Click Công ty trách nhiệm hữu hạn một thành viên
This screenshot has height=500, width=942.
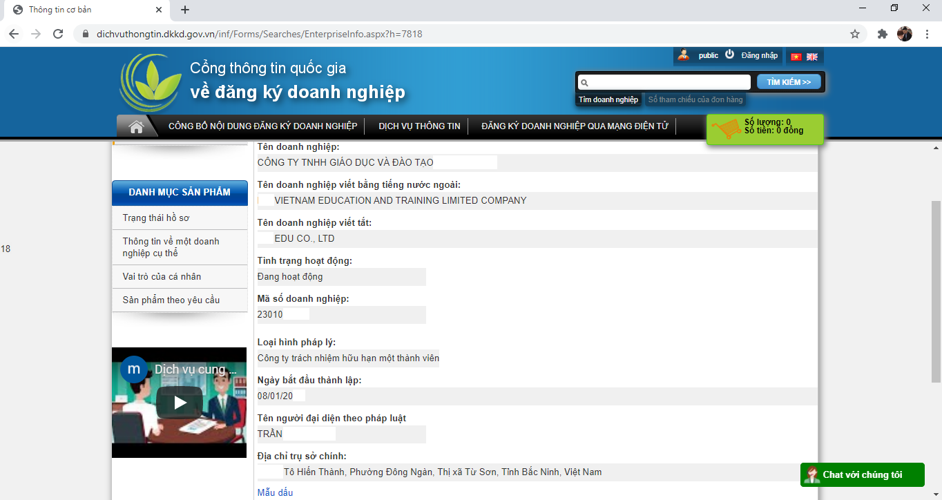[348, 358]
